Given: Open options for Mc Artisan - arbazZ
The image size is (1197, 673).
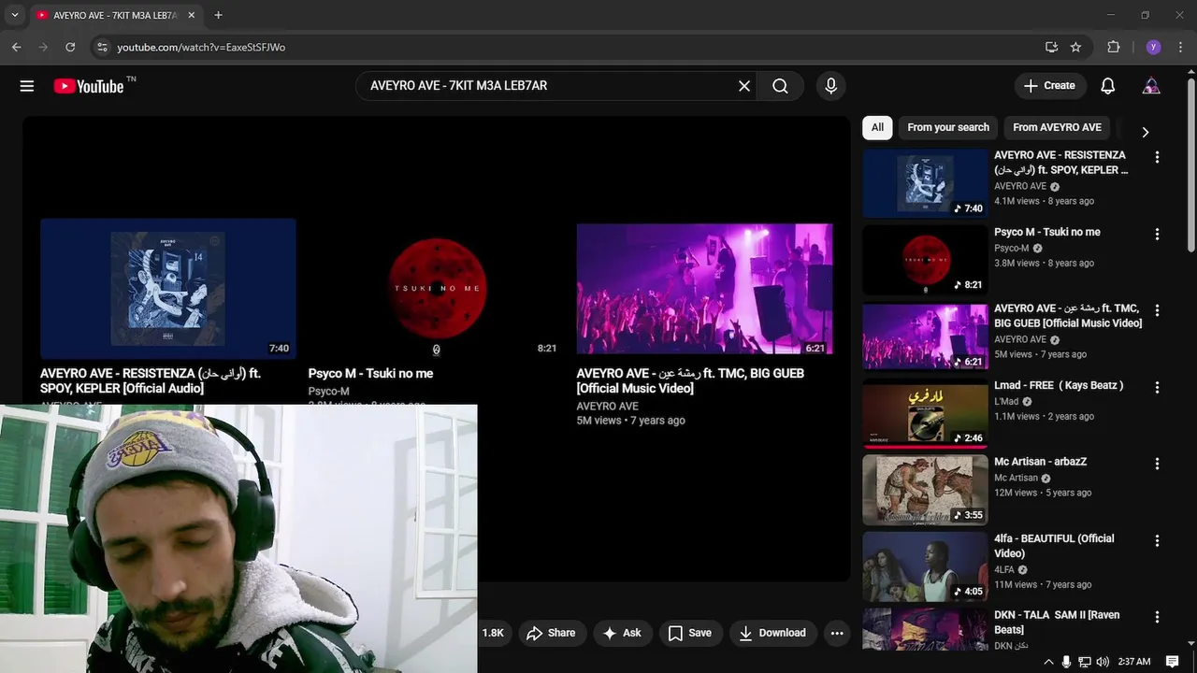Looking at the screenshot, I should point(1157,464).
